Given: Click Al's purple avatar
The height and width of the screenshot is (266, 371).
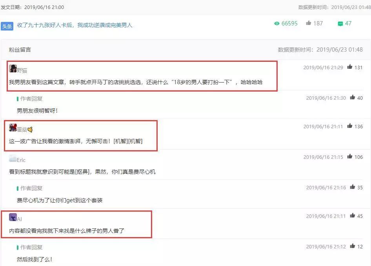Looking at the screenshot, I should 13,216.
